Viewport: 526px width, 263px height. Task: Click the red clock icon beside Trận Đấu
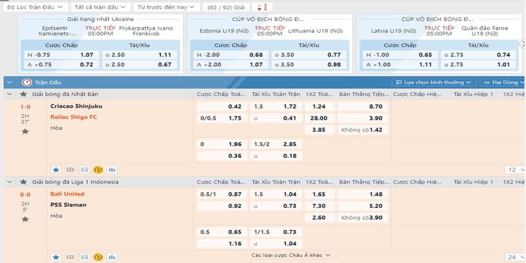coord(27,82)
